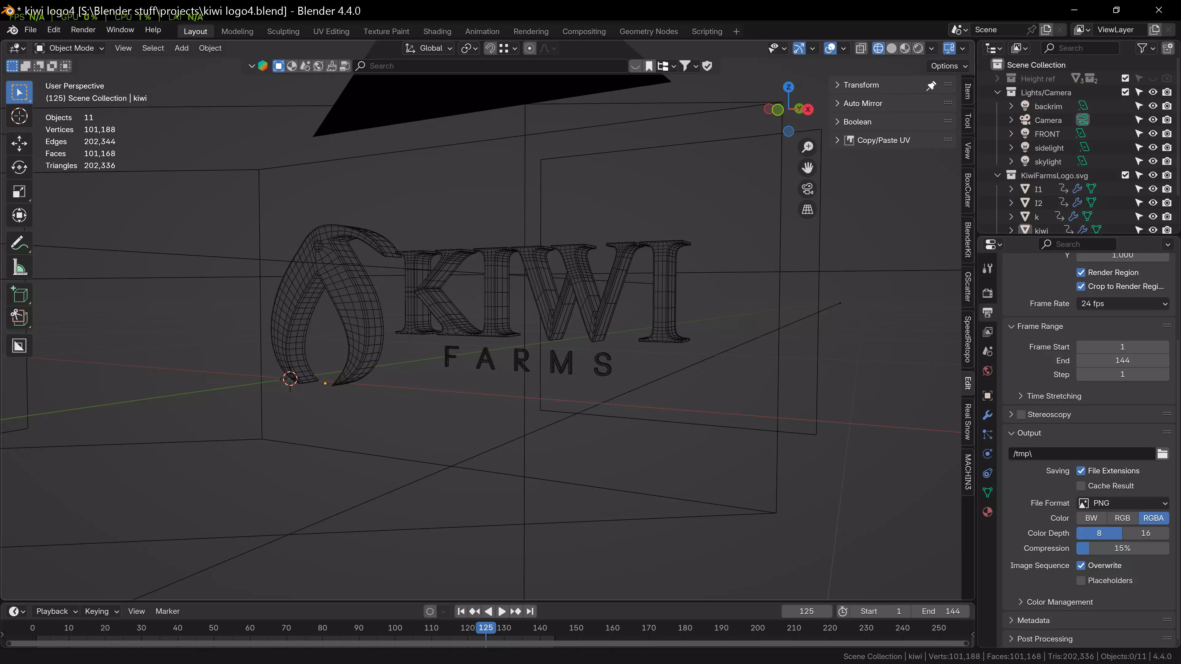The width and height of the screenshot is (1181, 664).
Task: Collapse the Lights/Camera collection
Action: click(x=997, y=92)
